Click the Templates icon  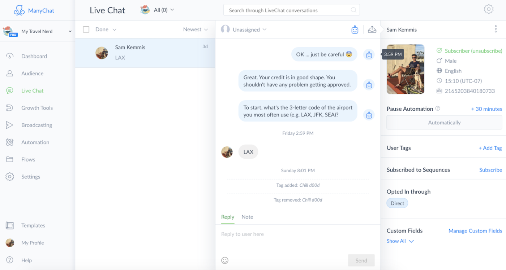[x=10, y=226]
